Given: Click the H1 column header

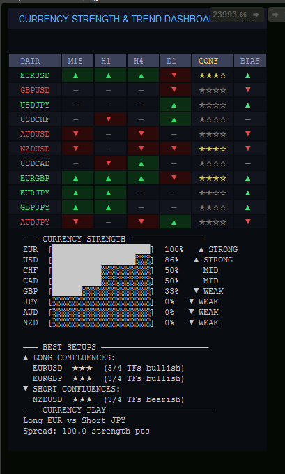Looking at the screenshot, I should tap(110, 61).
